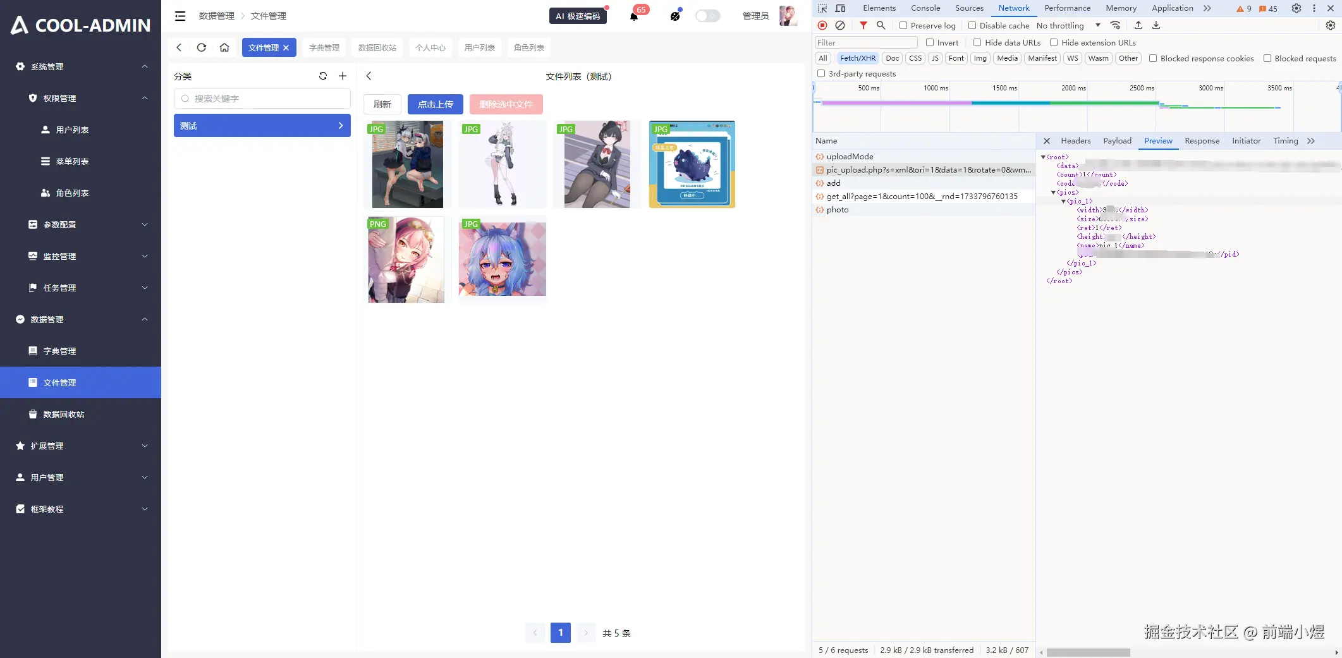Switch to the Headers tab
This screenshot has height=658, width=1342.
pos(1076,141)
